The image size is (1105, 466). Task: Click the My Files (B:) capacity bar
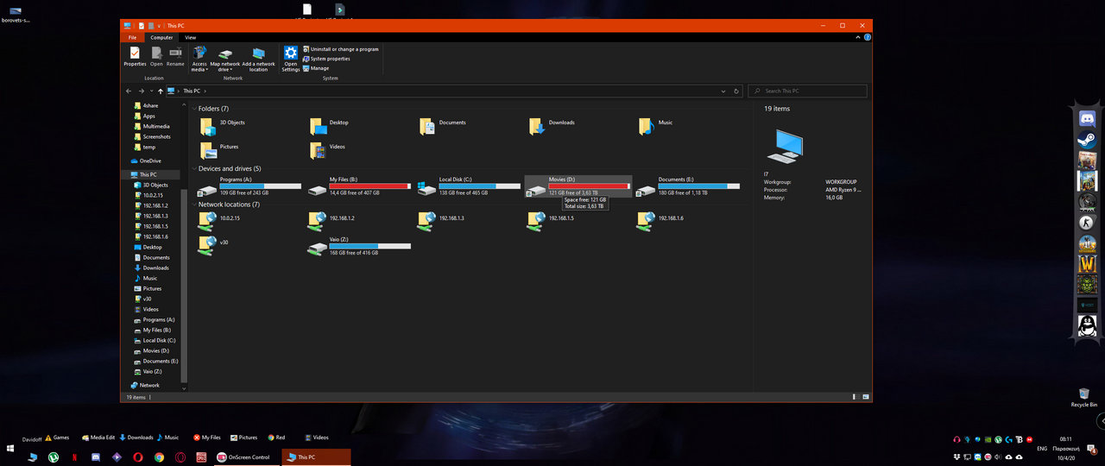(369, 186)
